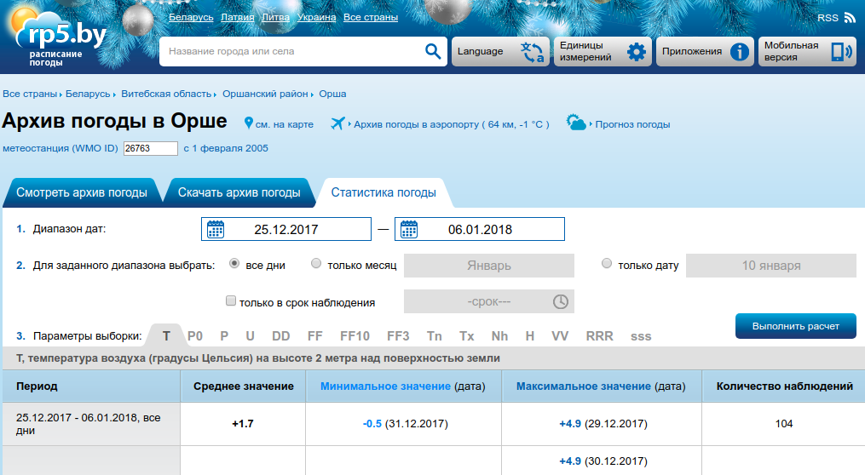Select the FF10 parameter tab
Image resolution: width=865 pixels, height=475 pixels.
click(355, 336)
